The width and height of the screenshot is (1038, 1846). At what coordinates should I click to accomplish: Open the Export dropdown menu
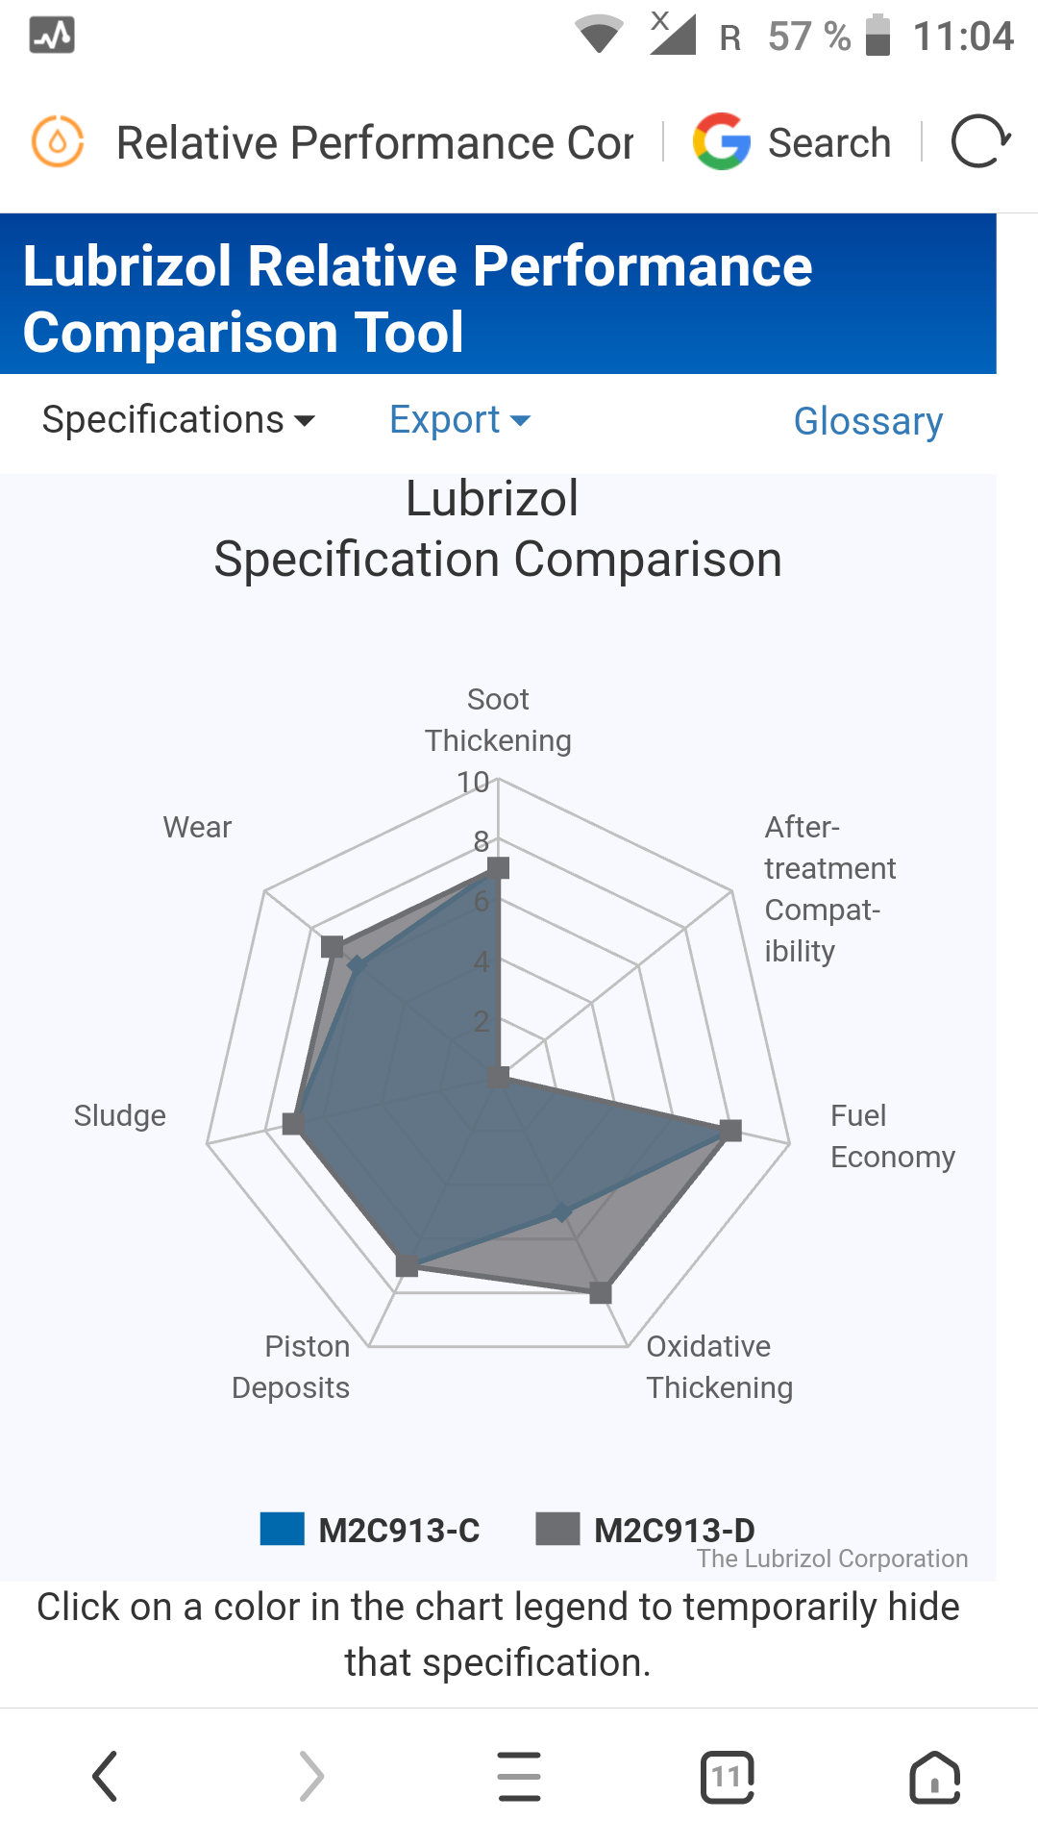pyautogui.click(x=459, y=420)
